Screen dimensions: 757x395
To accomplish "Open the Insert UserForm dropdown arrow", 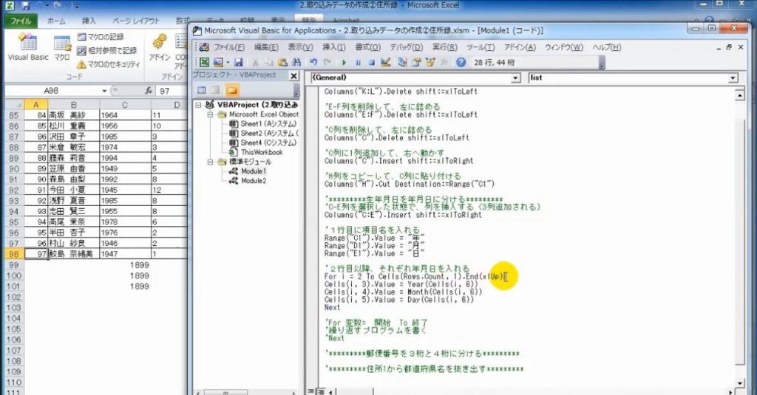I will (x=227, y=62).
